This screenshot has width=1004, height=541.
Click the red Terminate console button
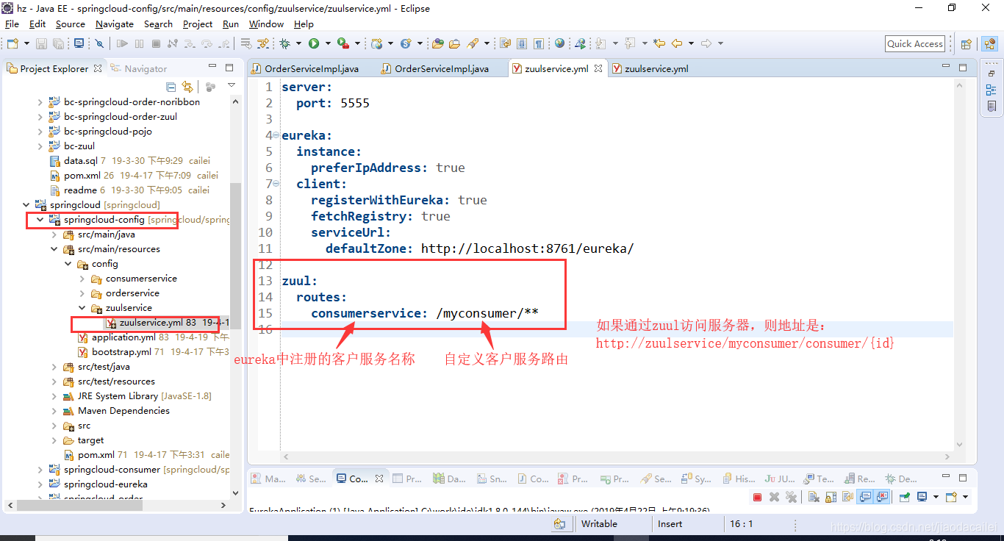(x=757, y=497)
